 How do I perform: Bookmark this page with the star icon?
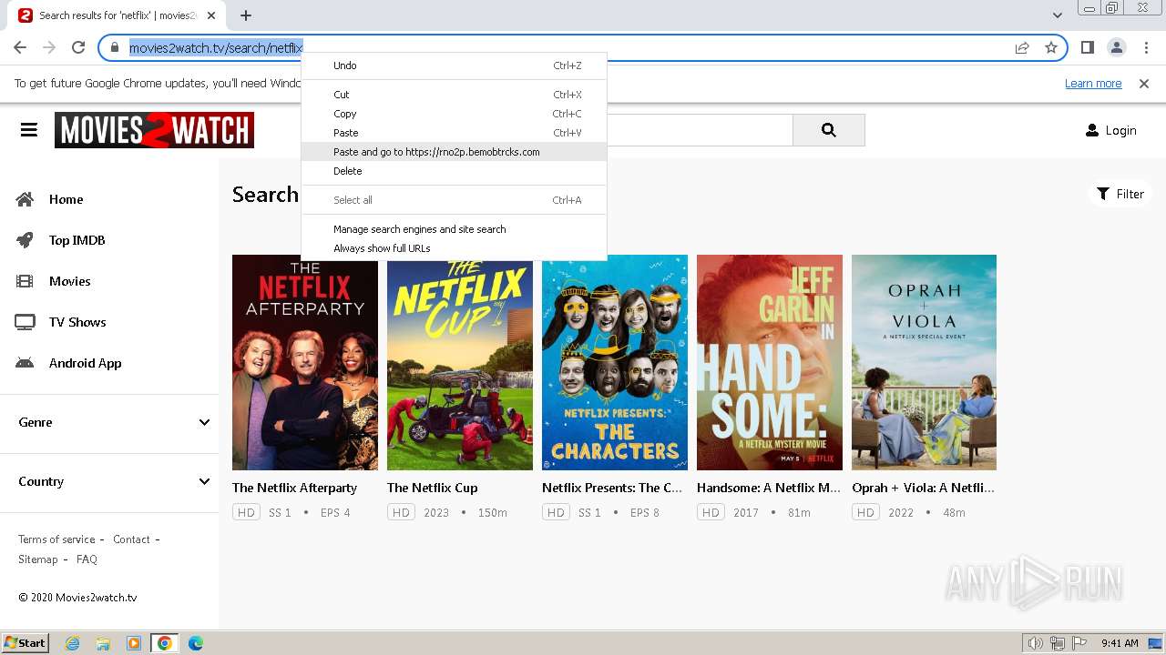coord(1051,48)
